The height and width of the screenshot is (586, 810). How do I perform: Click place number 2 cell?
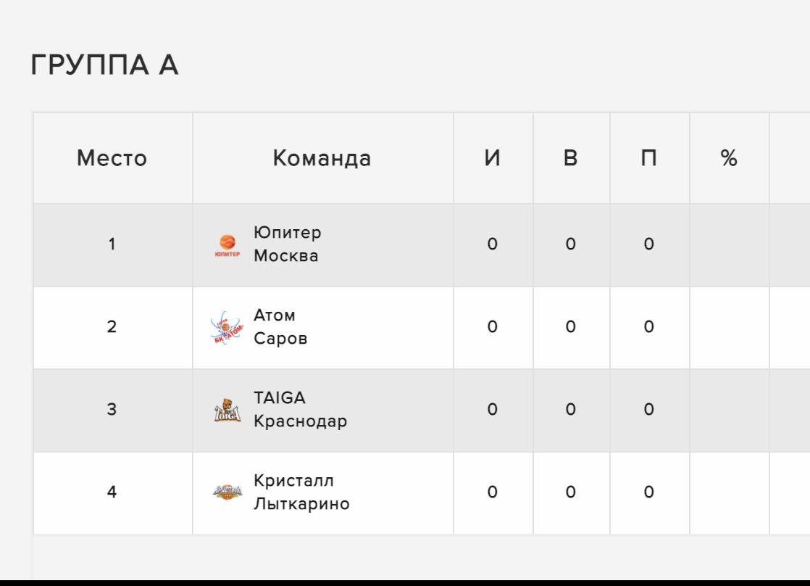(112, 327)
